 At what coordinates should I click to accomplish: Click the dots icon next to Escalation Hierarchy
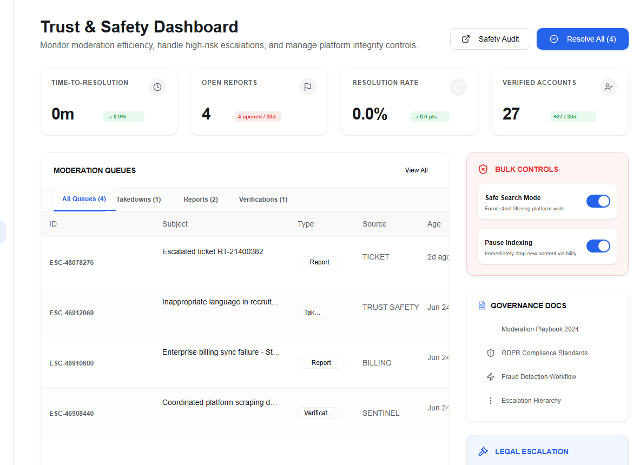coord(491,401)
